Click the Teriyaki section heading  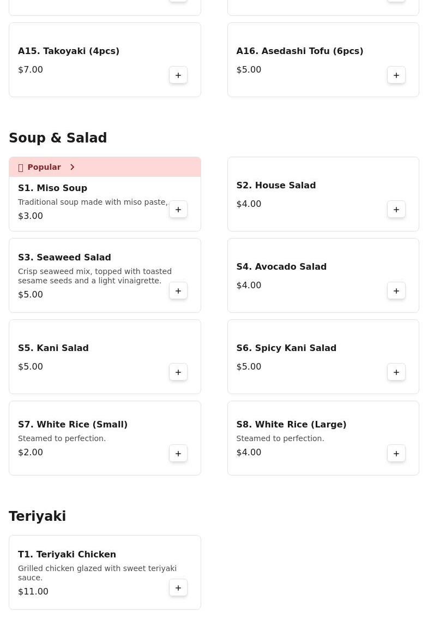pyautogui.click(x=37, y=516)
